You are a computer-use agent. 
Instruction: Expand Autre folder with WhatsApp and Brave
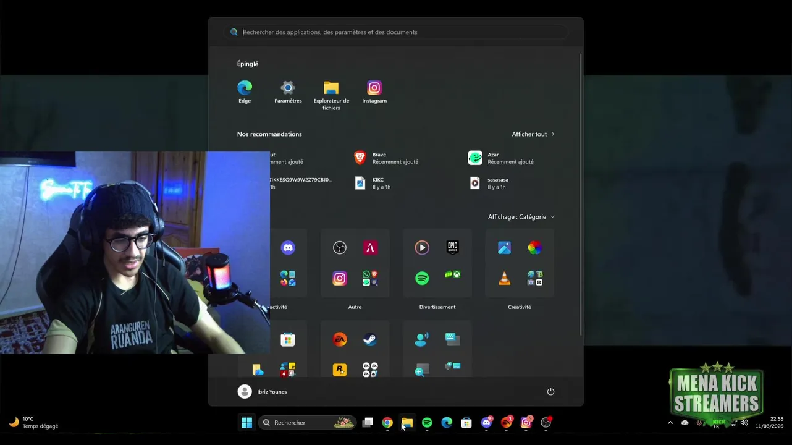click(x=370, y=278)
